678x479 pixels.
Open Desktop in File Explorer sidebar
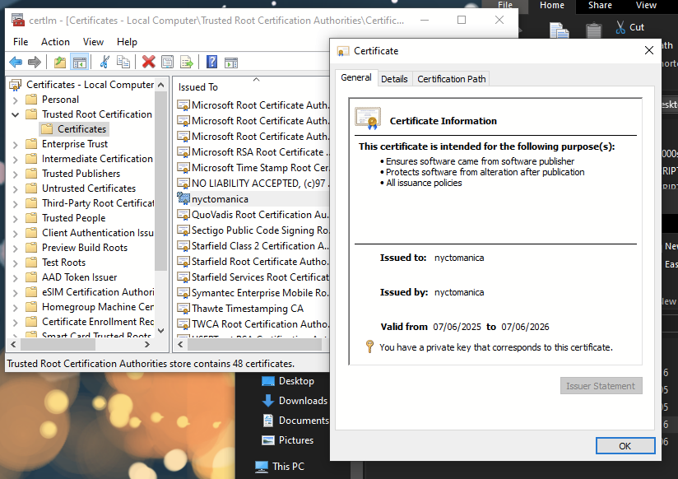(288, 381)
